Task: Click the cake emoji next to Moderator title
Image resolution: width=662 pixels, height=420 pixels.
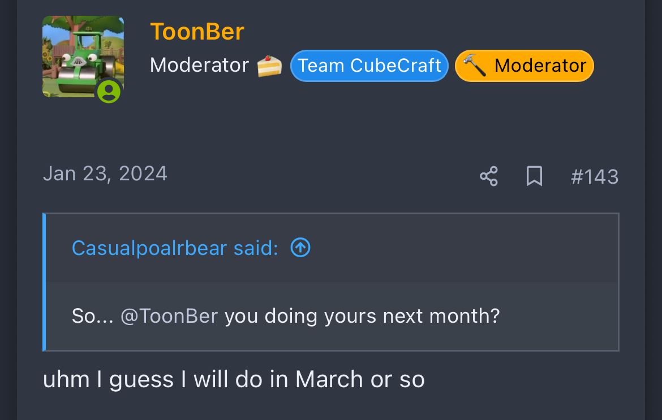Action: [269, 66]
